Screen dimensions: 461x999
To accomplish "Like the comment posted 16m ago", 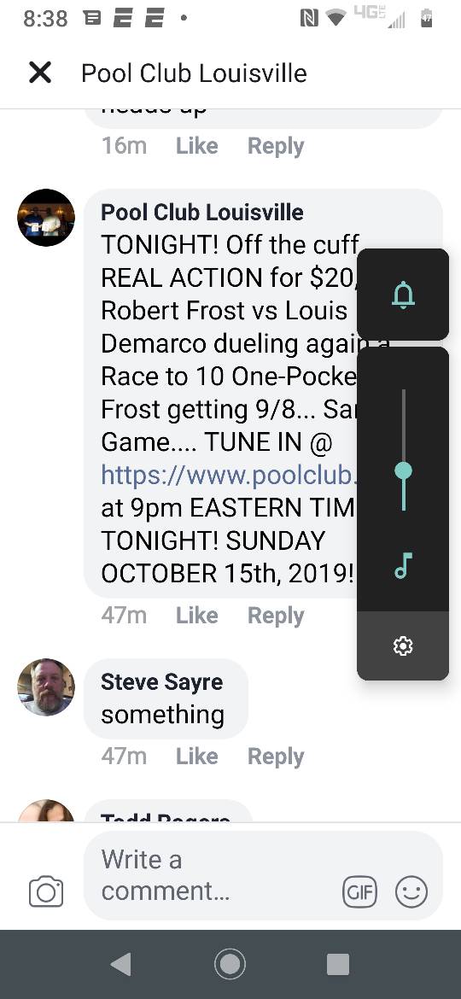I will click(x=196, y=146).
